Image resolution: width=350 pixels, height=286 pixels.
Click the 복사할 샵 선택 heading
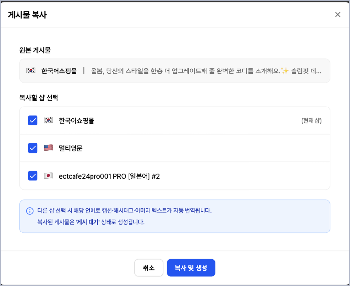(39, 97)
